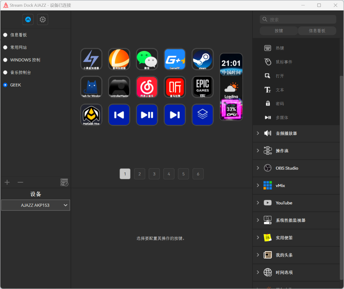Open the settings gear icon
The height and width of the screenshot is (289, 344).
pos(42,19)
